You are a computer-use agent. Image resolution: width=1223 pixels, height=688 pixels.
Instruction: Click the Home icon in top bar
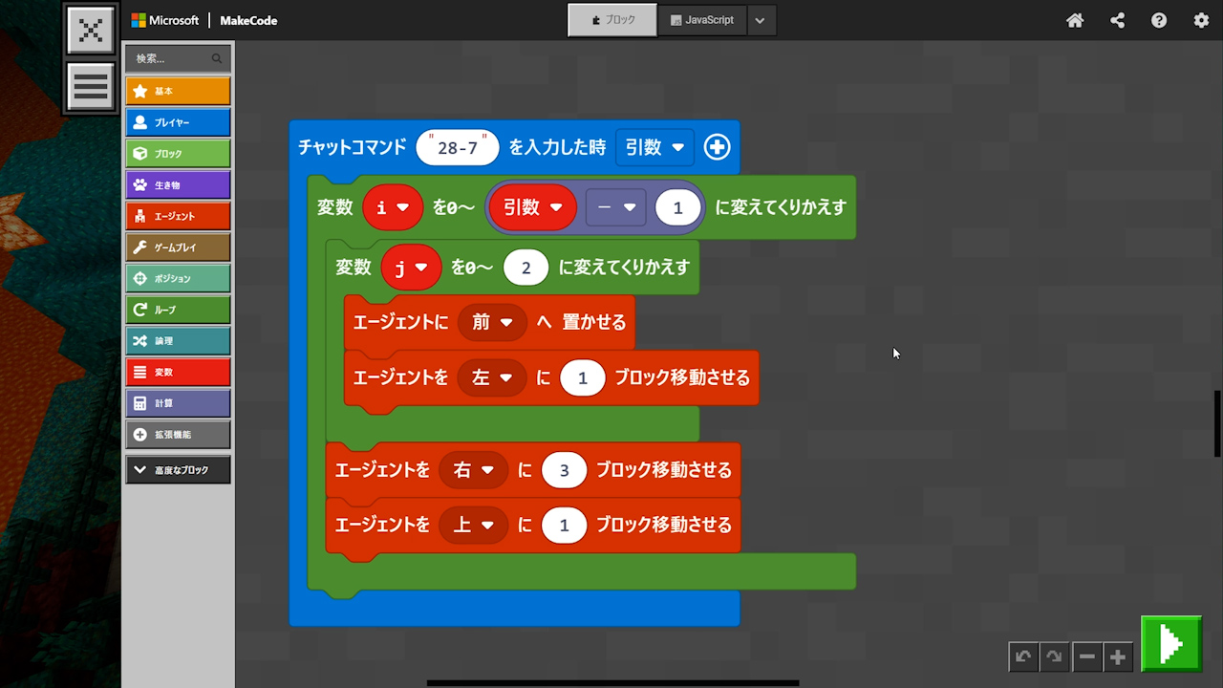(1075, 20)
